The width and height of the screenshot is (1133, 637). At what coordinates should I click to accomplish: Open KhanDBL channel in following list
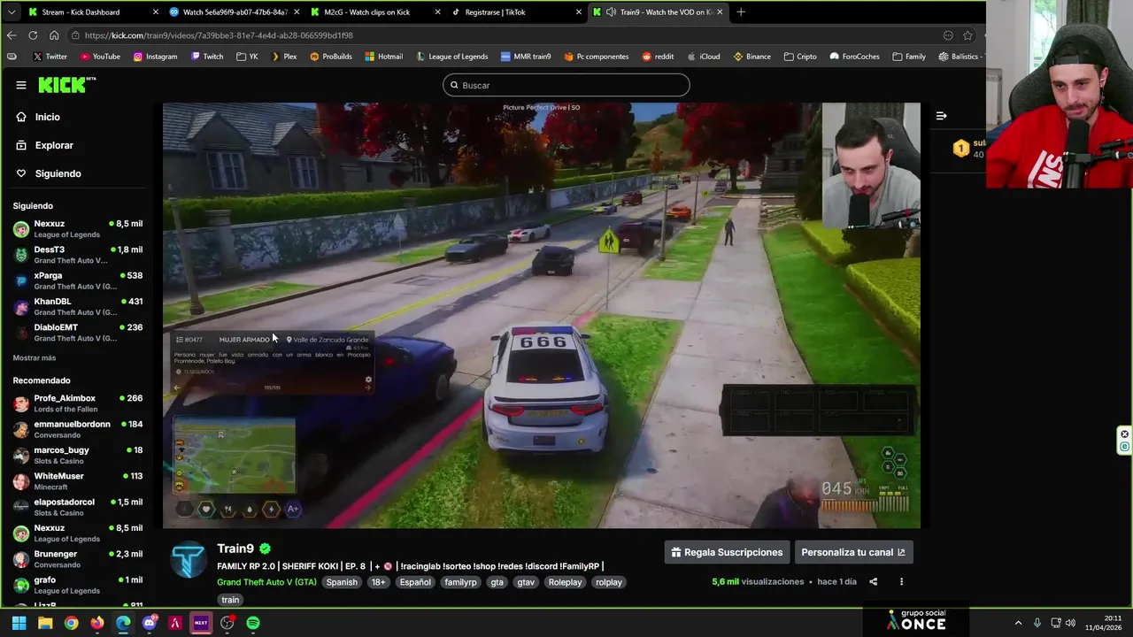point(78,306)
